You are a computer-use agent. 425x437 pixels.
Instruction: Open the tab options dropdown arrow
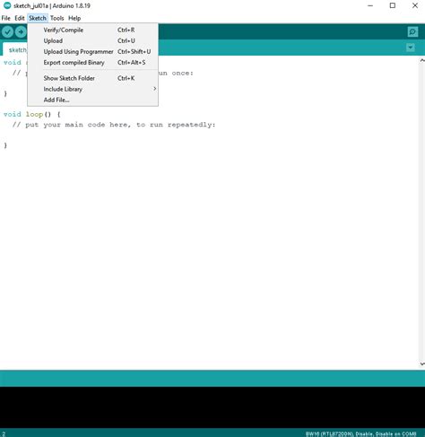pyautogui.click(x=411, y=48)
